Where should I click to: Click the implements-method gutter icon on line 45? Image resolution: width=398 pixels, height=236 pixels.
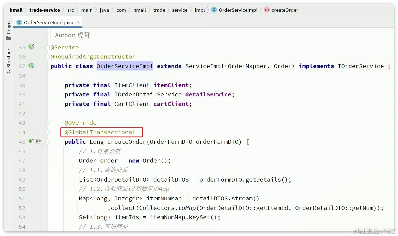point(31,141)
